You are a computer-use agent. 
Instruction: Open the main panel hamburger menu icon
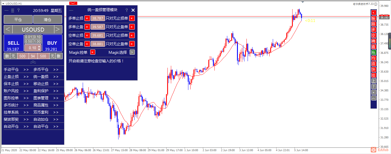point(12,11)
